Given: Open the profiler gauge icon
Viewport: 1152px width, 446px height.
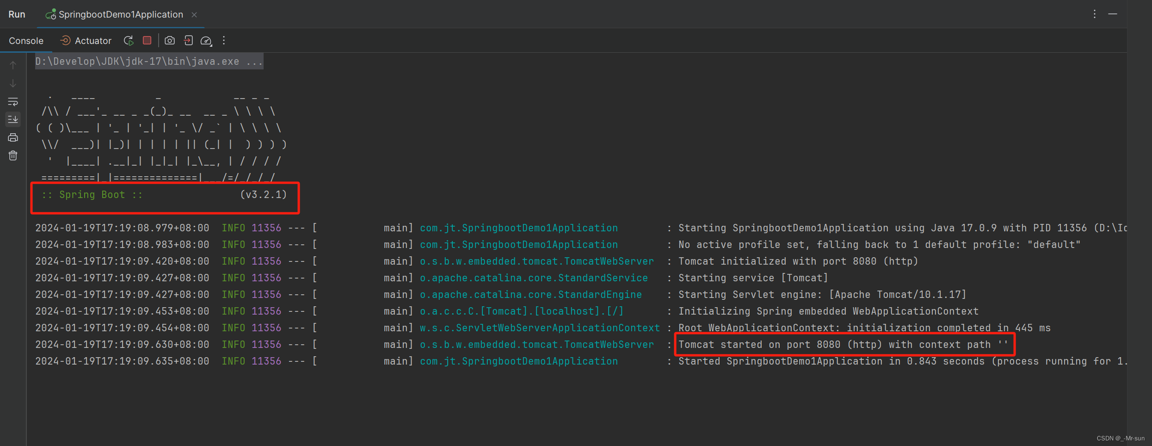Looking at the screenshot, I should (206, 41).
